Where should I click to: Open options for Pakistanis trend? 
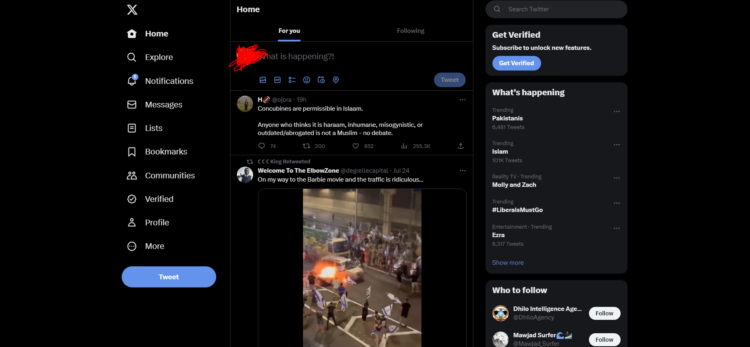617,111
